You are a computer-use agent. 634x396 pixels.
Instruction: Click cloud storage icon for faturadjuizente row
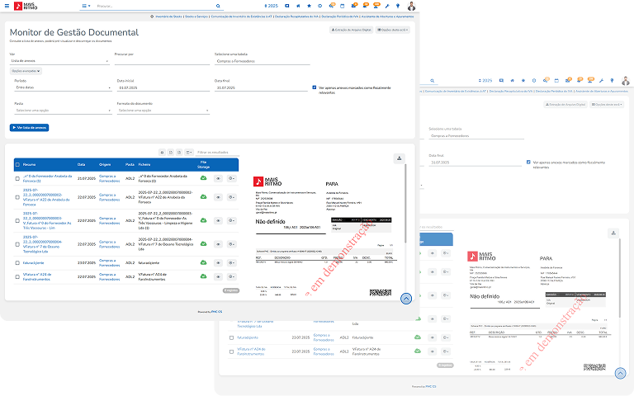point(202,262)
